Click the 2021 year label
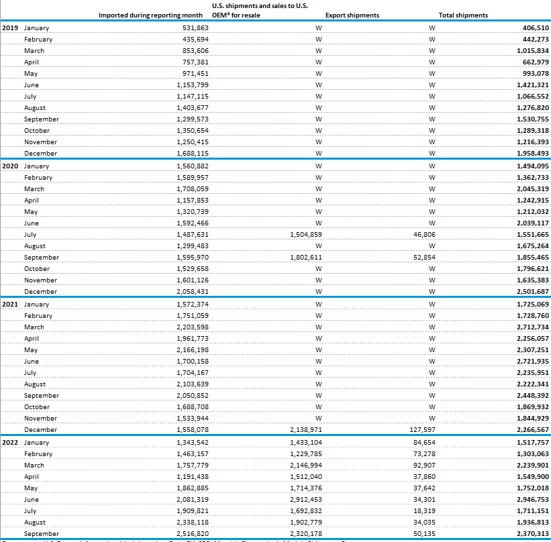The height and width of the screenshot is (542, 551). pyautogui.click(x=10, y=305)
